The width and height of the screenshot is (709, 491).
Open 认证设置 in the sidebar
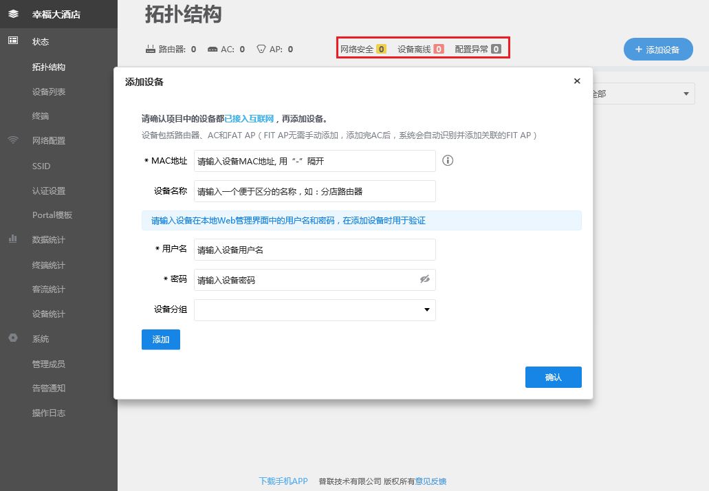(49, 190)
